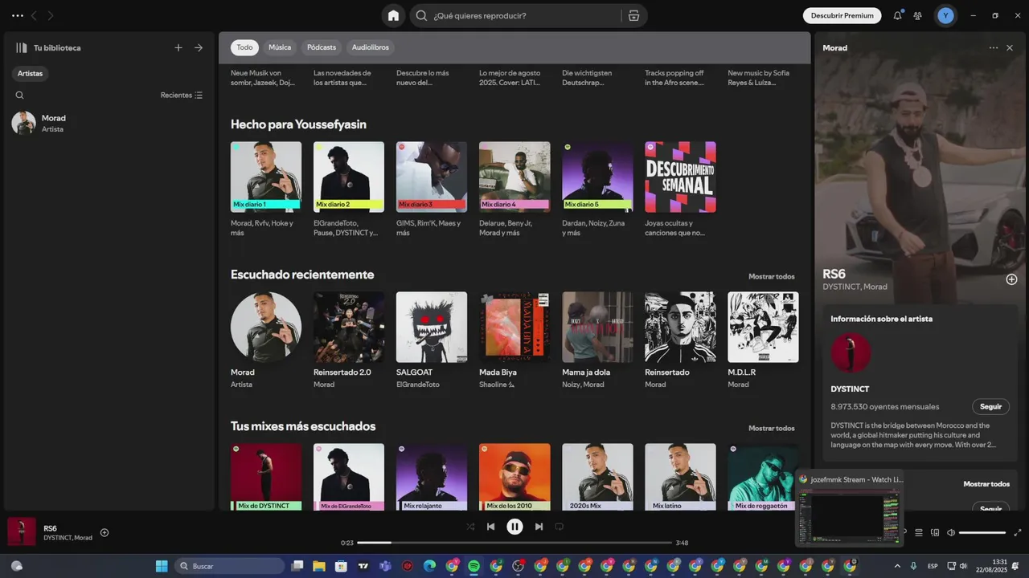Adjust the Spotify volume slider
This screenshot has width=1029, height=578.
pyautogui.click(x=982, y=532)
